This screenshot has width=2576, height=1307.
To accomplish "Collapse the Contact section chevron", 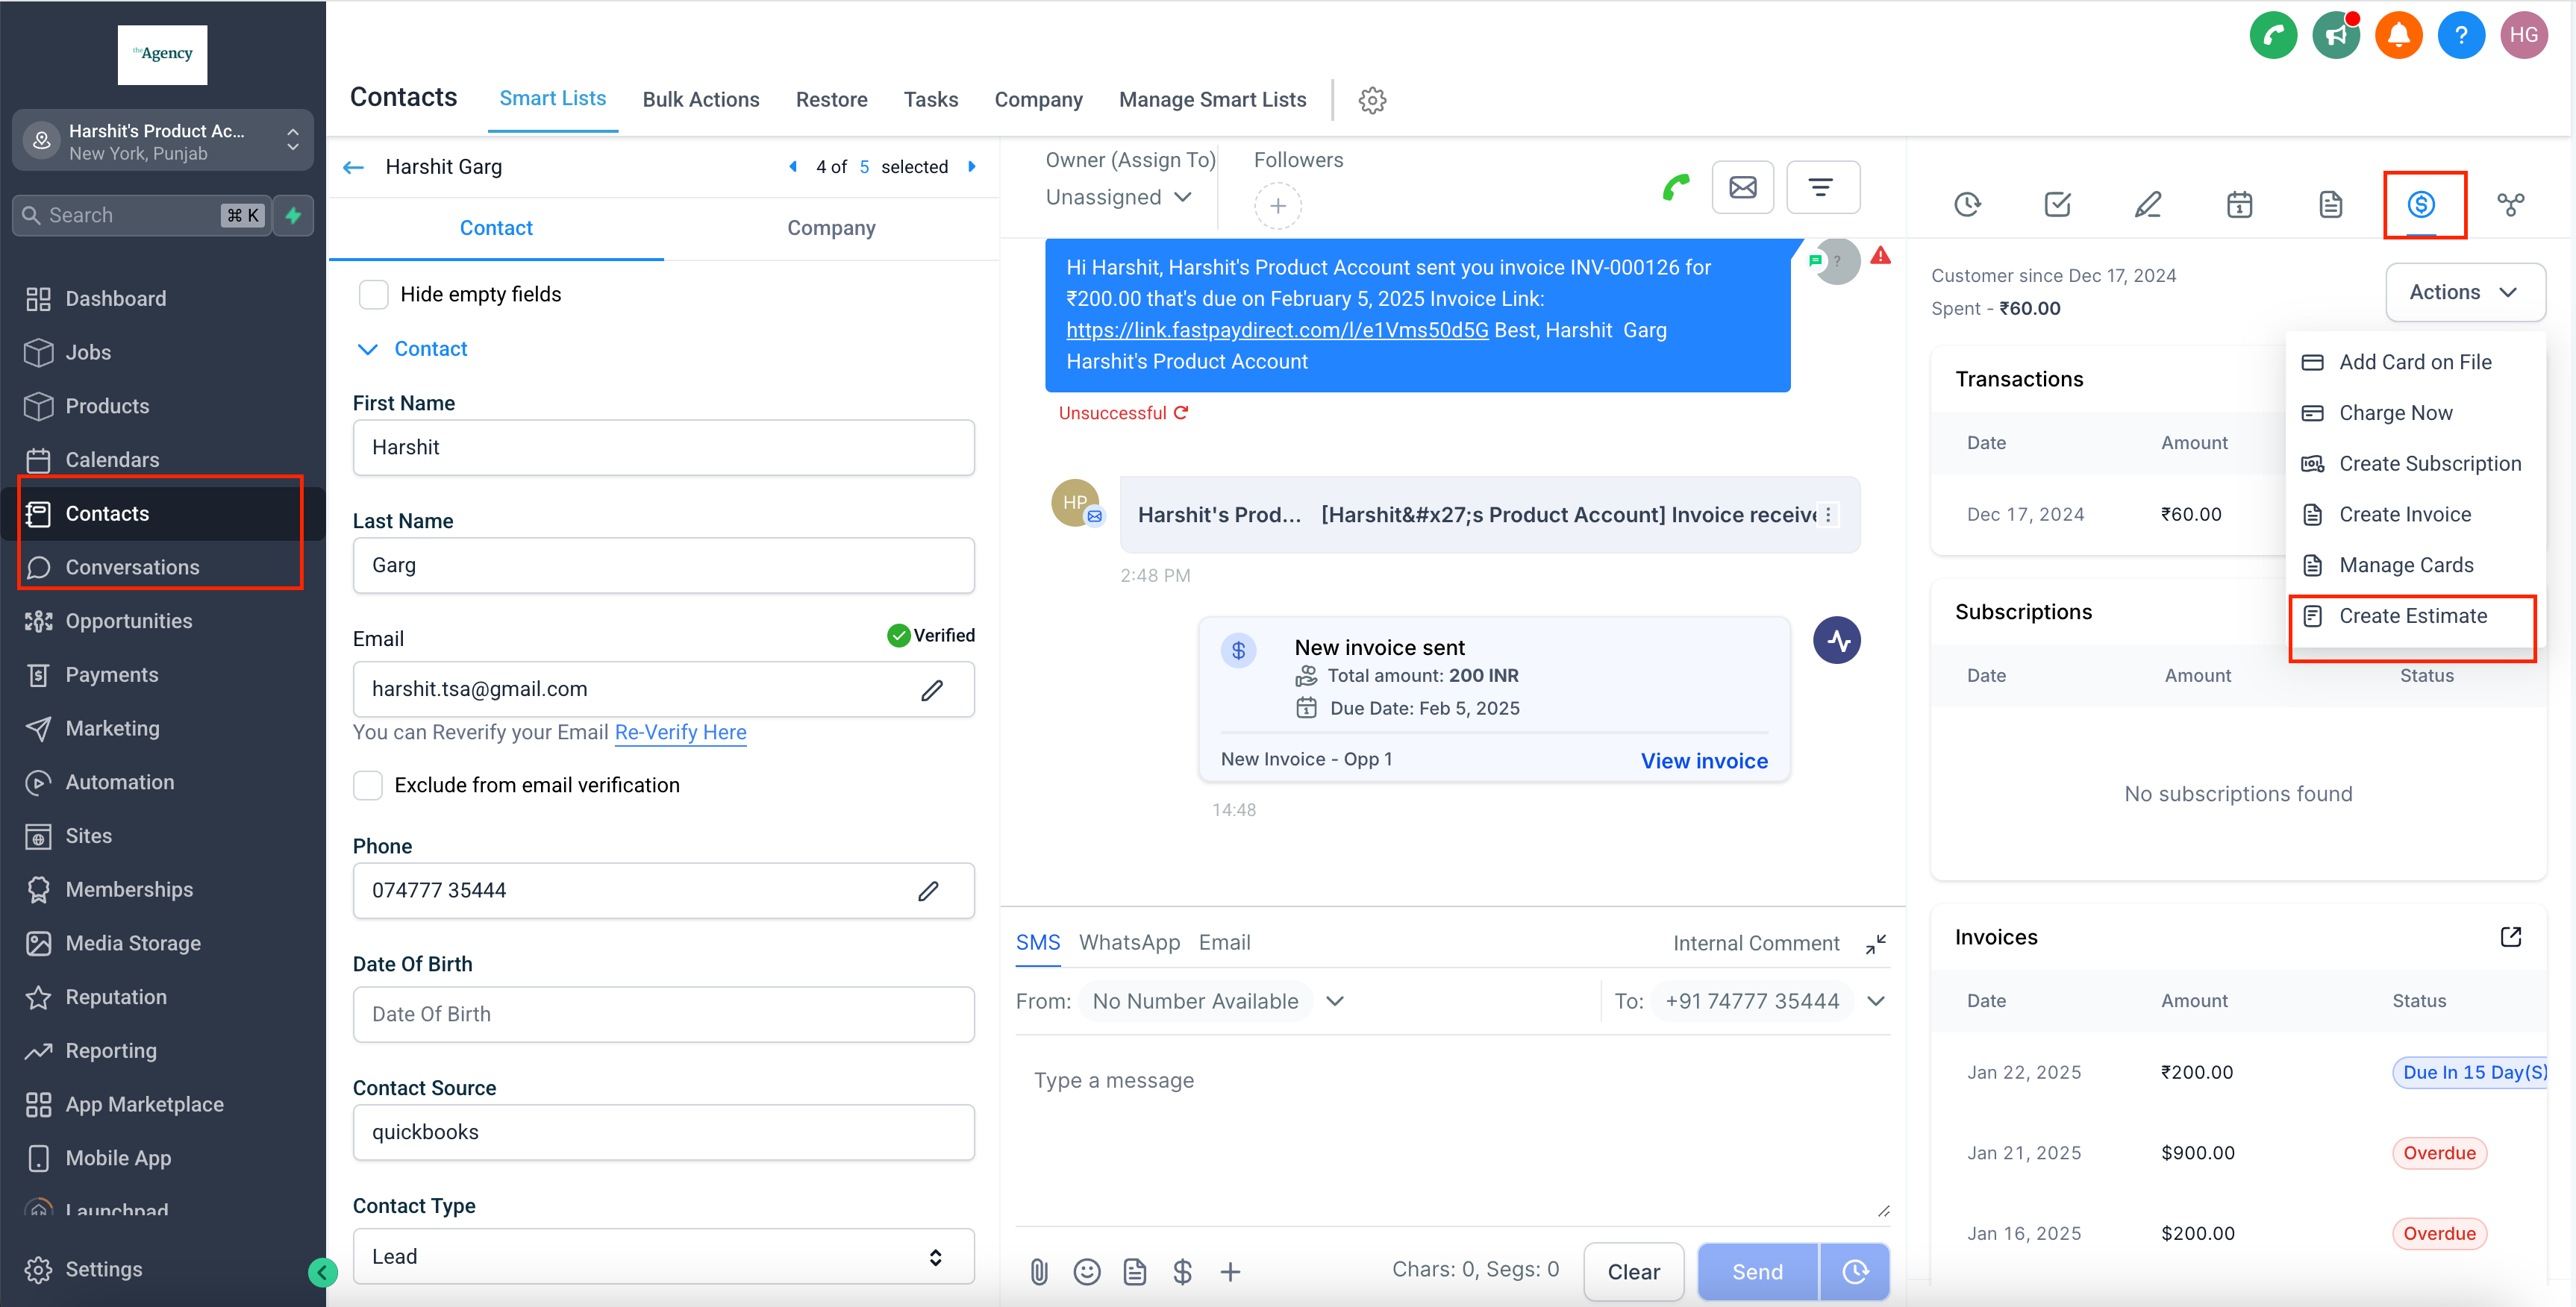I will pos(367,349).
